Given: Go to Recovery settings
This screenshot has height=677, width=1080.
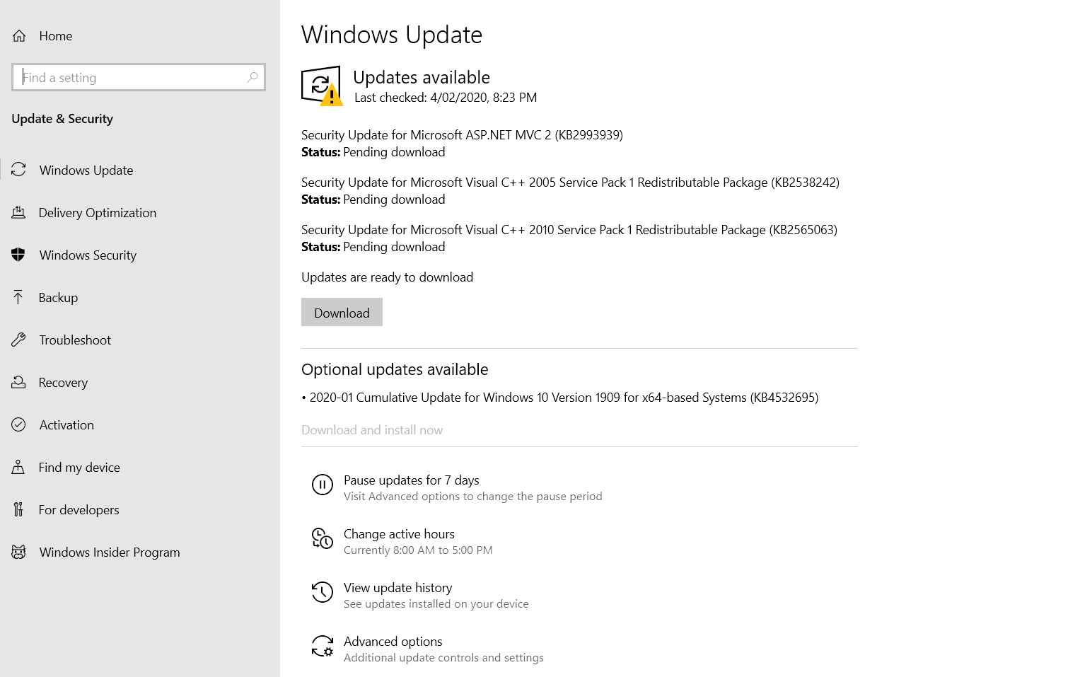Looking at the screenshot, I should (x=63, y=383).
